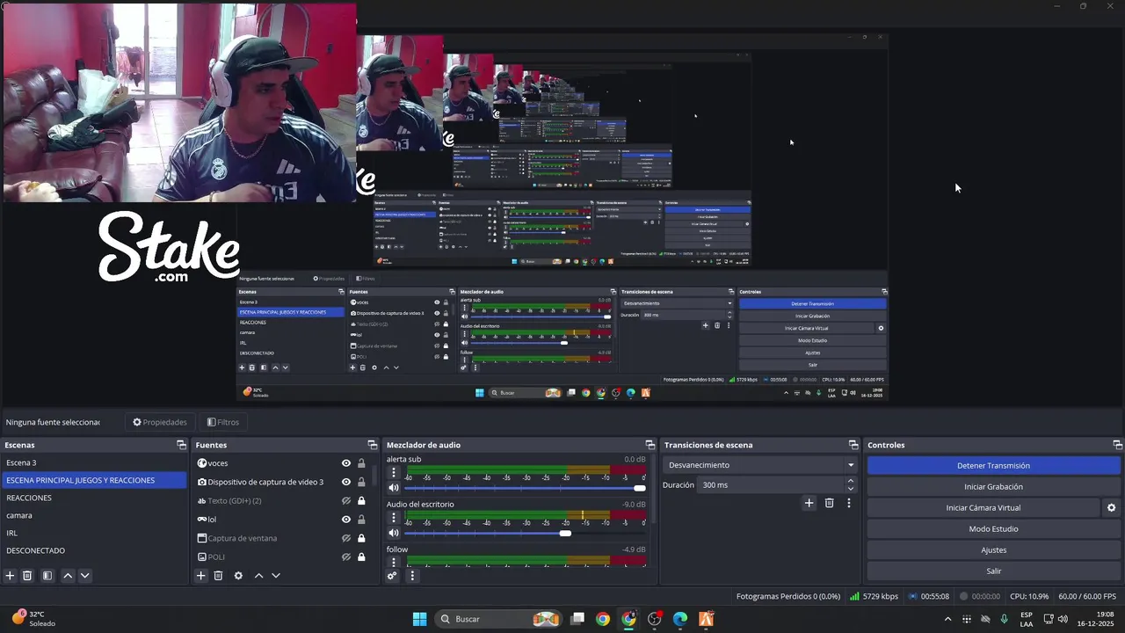Delete the selected scene with trash icon

pos(27,576)
